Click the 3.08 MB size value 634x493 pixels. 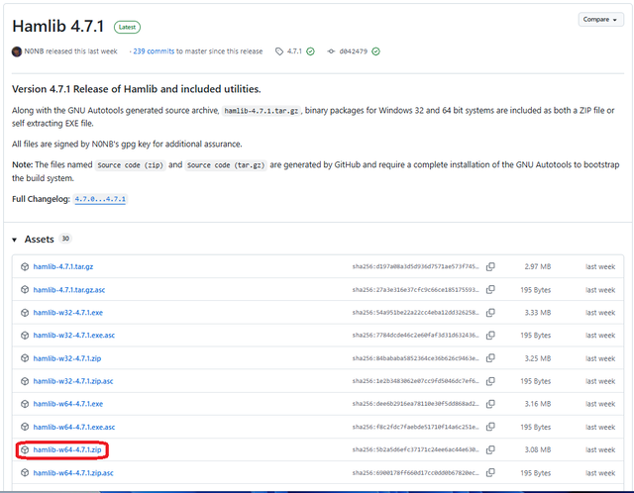(537, 449)
